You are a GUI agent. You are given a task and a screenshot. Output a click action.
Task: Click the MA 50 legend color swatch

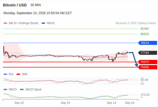pyautogui.click(x=43, y=23)
